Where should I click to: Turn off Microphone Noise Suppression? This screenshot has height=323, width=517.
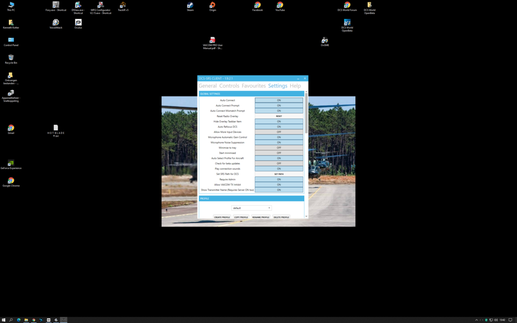(x=279, y=142)
